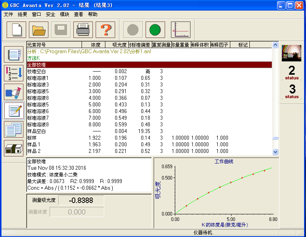The width and height of the screenshot is (306, 237).
Task: Click the lamp 3 status indicator
Action: coord(292,92)
